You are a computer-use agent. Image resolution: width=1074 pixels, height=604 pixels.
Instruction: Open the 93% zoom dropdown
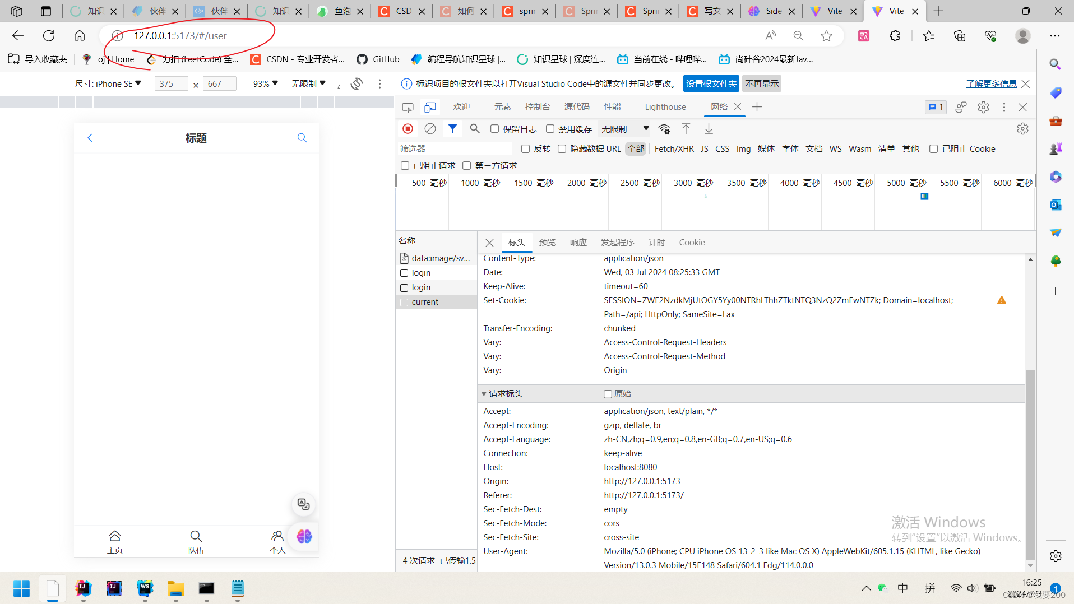coord(265,84)
